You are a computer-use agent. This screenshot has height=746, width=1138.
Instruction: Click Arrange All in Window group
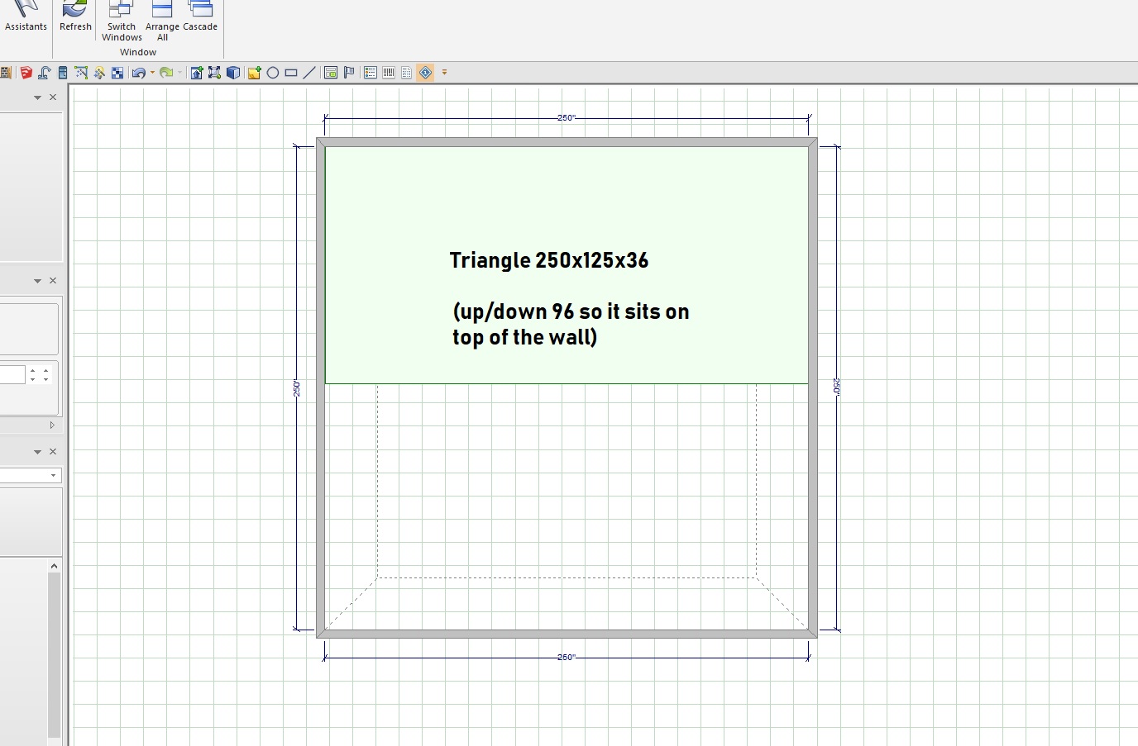(162, 21)
